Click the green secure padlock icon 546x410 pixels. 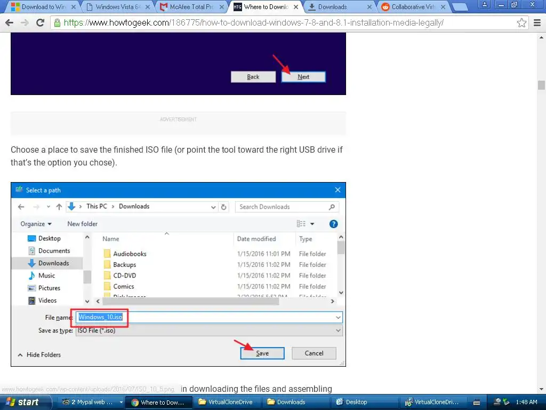point(57,22)
